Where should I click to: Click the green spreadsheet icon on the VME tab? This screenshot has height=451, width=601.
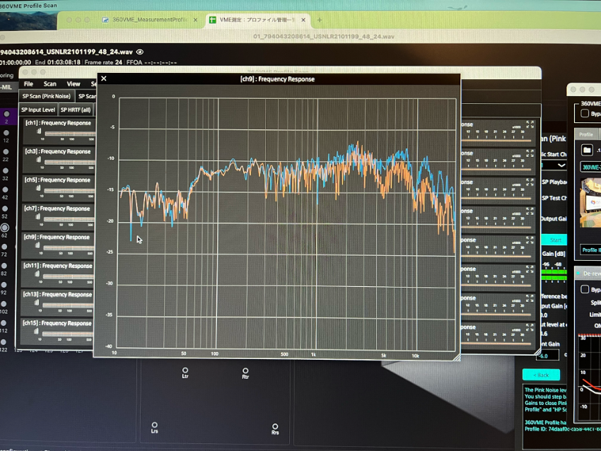tap(212, 20)
